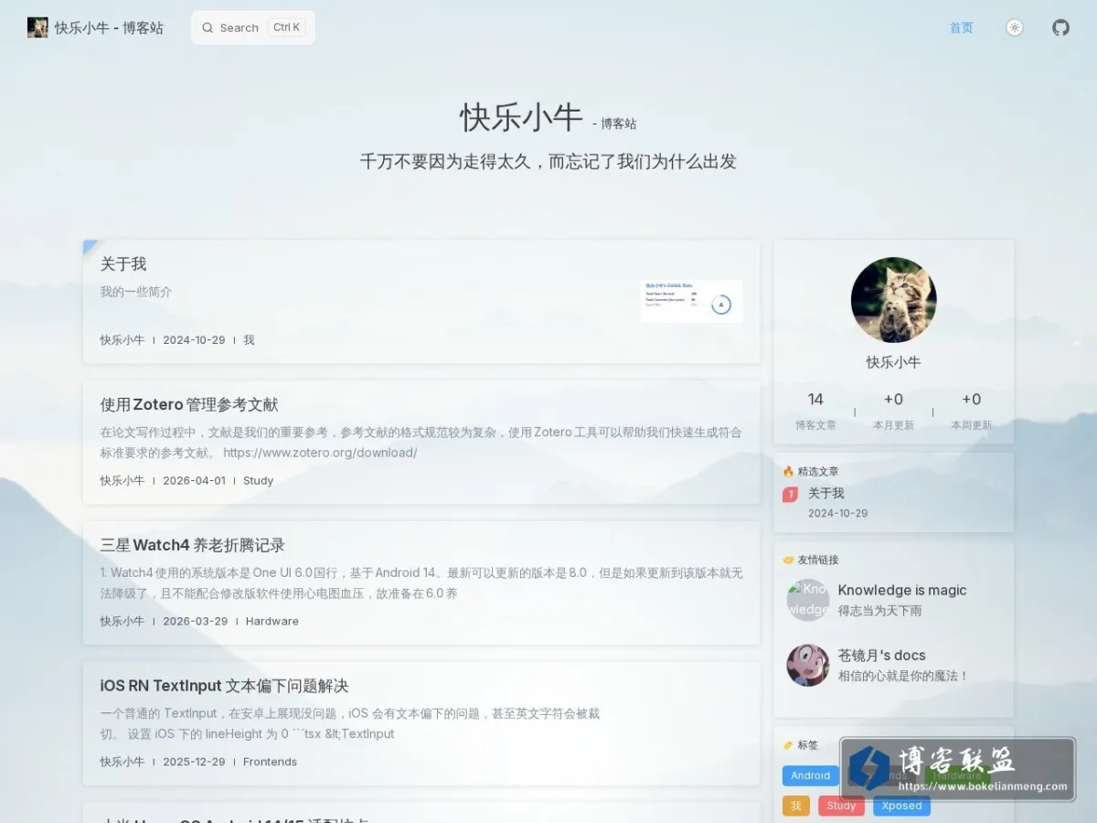Click the Ctrl K shortcut badge
1097x823 pixels.
[287, 27]
